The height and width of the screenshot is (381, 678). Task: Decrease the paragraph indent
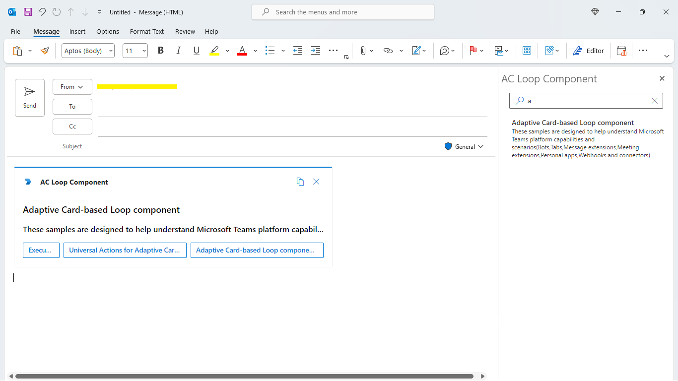298,51
